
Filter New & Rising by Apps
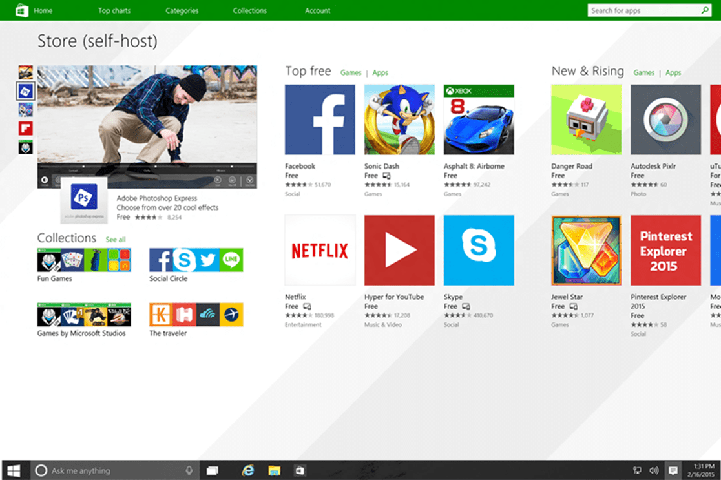[x=673, y=73]
